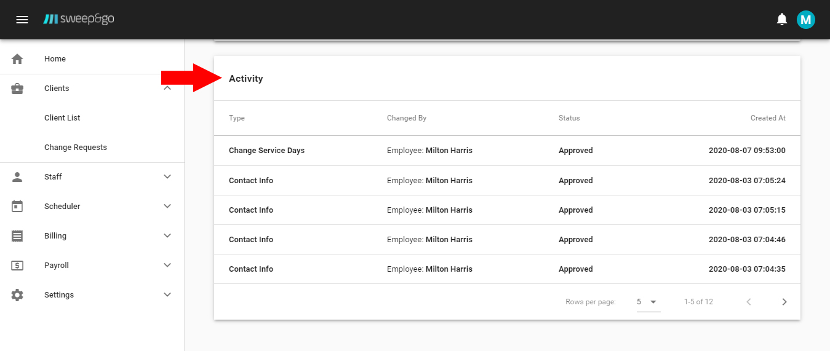Click the Created At column header

[767, 118]
